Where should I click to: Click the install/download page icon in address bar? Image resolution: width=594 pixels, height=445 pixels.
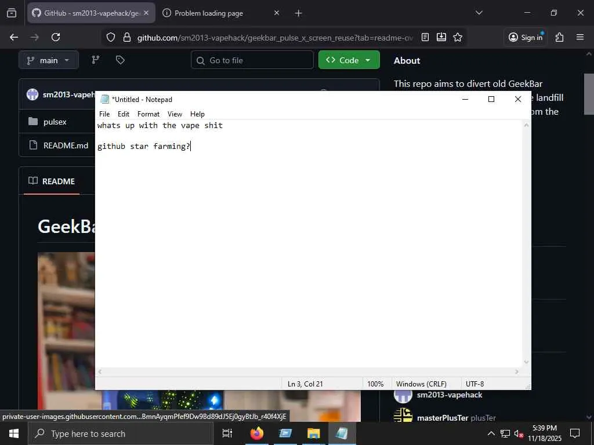(x=441, y=37)
